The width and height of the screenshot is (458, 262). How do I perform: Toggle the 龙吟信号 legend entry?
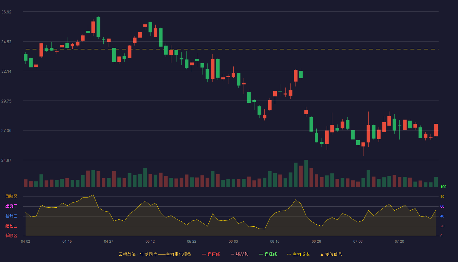point(331,254)
